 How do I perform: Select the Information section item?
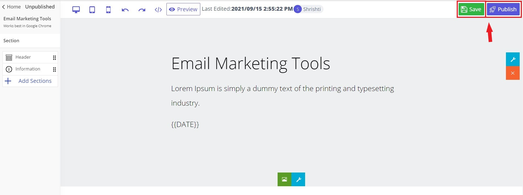[28, 69]
